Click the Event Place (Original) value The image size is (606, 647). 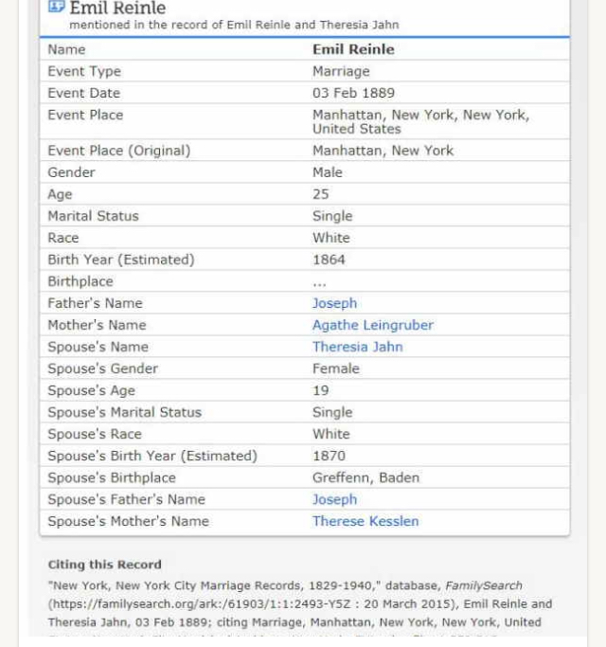tap(383, 151)
